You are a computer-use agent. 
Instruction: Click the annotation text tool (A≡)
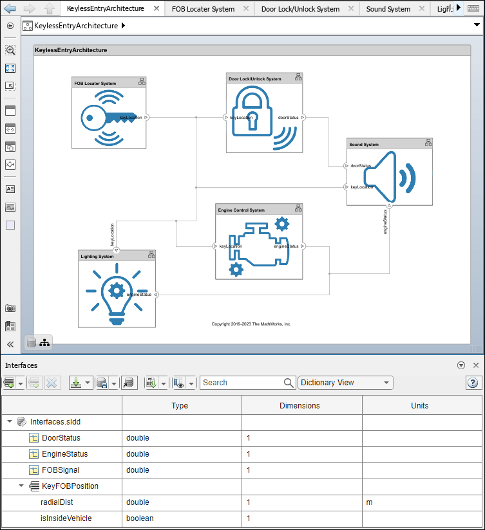pyautogui.click(x=10, y=189)
